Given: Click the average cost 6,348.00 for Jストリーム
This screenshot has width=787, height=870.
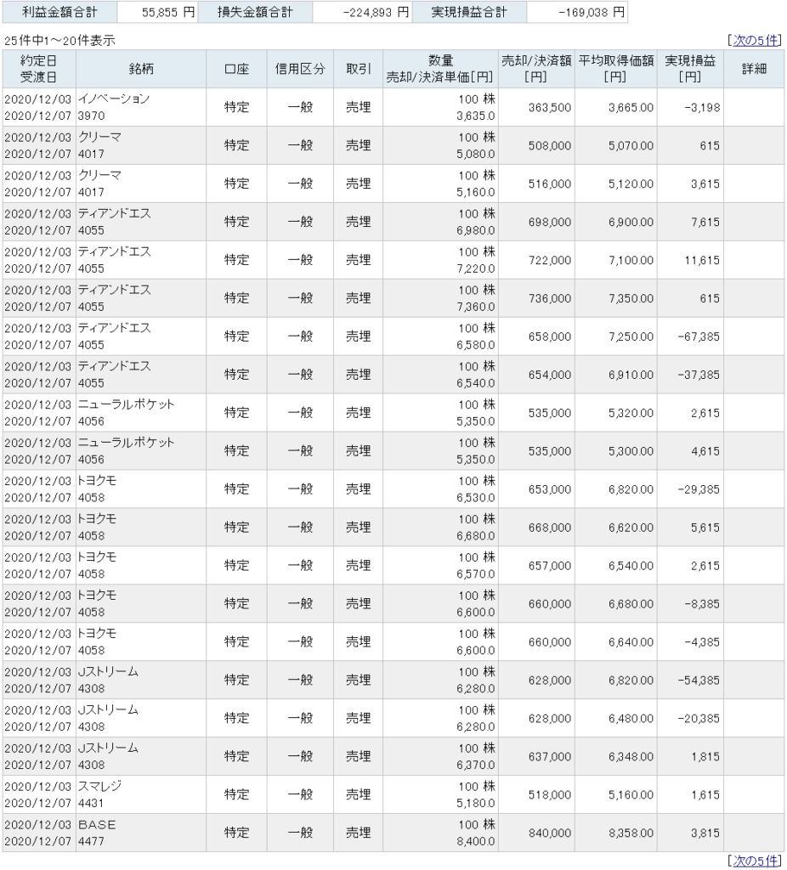Looking at the screenshot, I should point(631,757).
